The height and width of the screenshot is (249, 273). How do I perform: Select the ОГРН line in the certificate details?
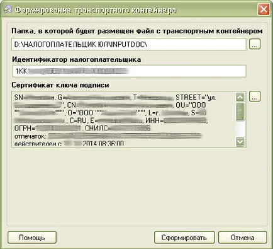point(82,128)
